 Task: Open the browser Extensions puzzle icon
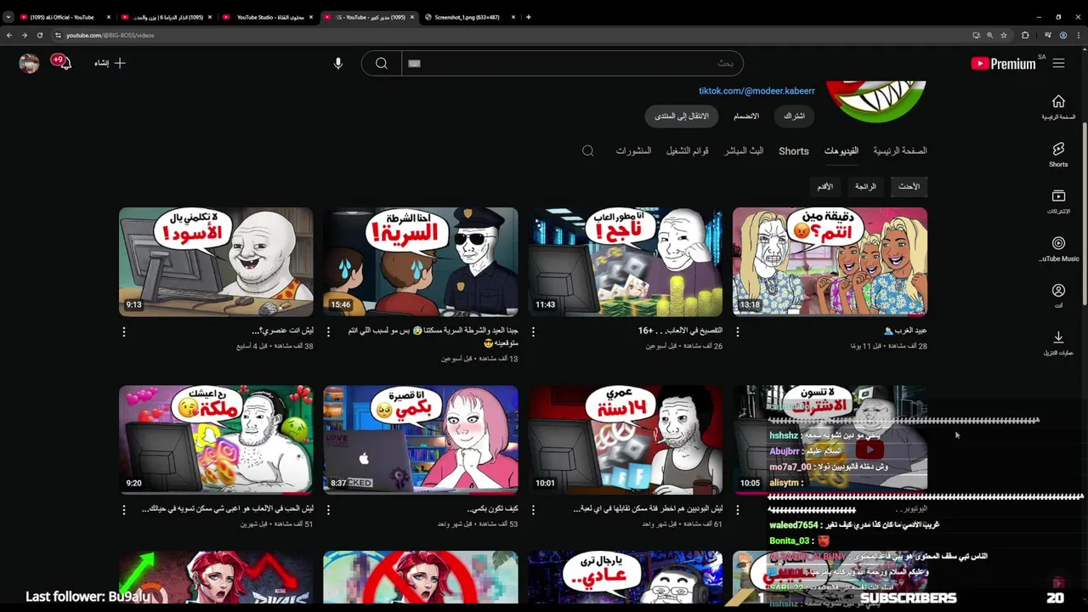point(1025,35)
